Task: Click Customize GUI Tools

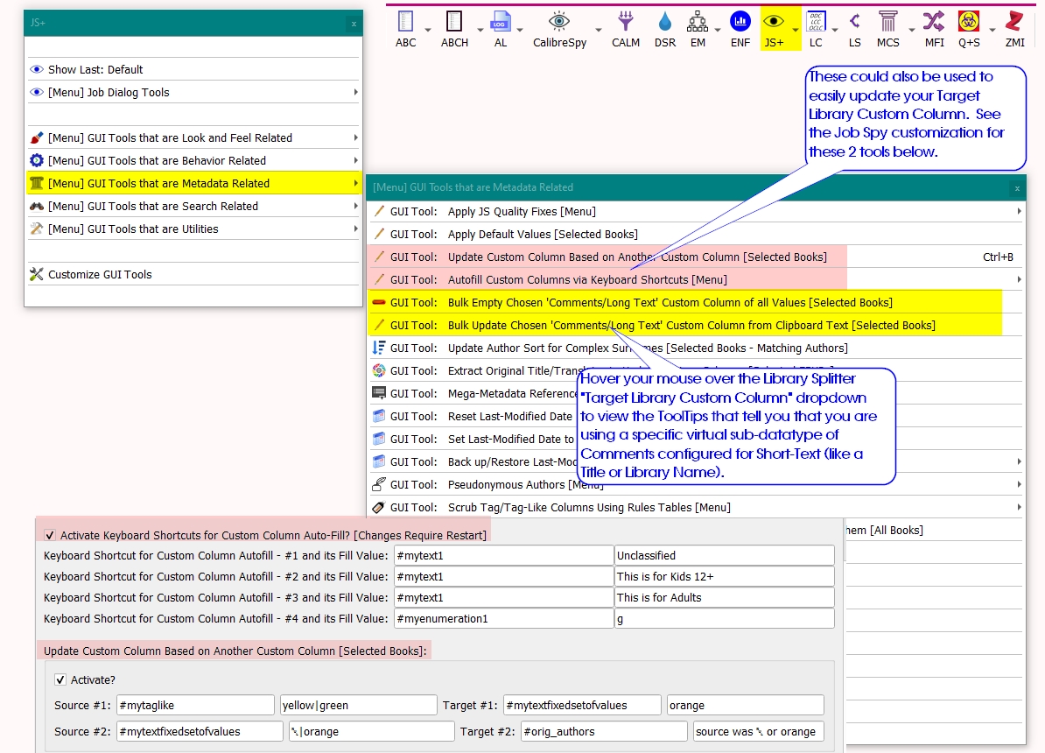Action: click(100, 274)
